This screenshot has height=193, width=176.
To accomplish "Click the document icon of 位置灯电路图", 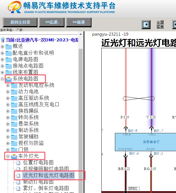I will [x=18, y=163].
